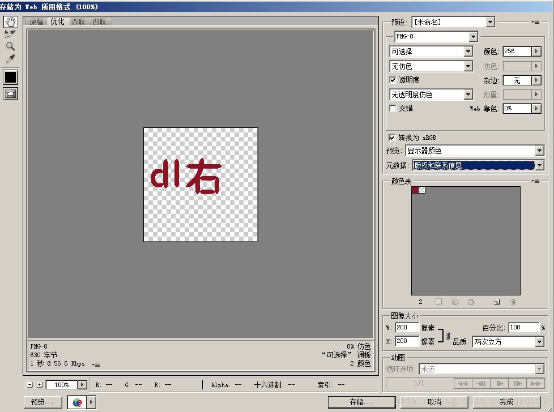Open the 预览 显示器颜色 dropdown
The height and width of the screenshot is (412, 554).
(x=539, y=151)
